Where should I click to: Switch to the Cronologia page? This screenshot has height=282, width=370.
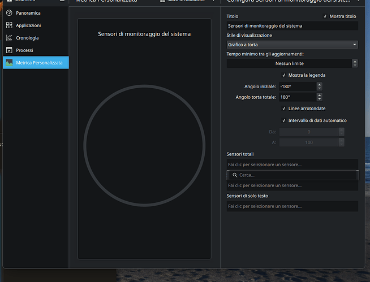click(27, 38)
